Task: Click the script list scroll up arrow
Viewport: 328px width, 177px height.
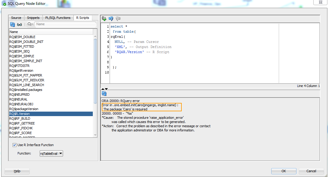Action: 95,36
